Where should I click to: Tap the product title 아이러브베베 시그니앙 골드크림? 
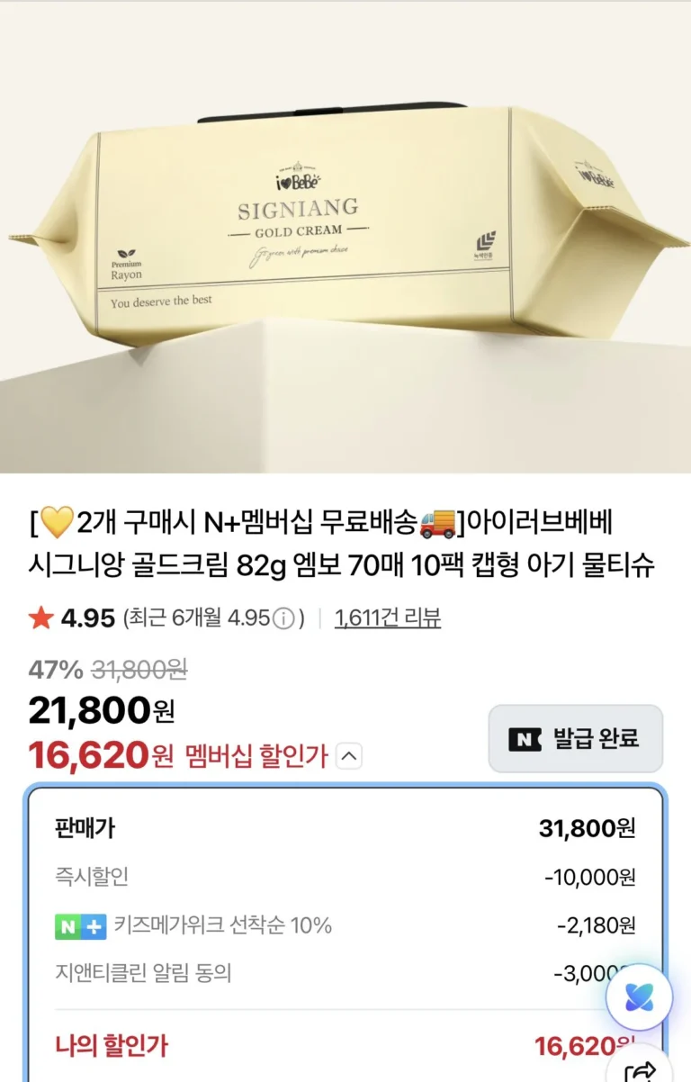[342, 544]
